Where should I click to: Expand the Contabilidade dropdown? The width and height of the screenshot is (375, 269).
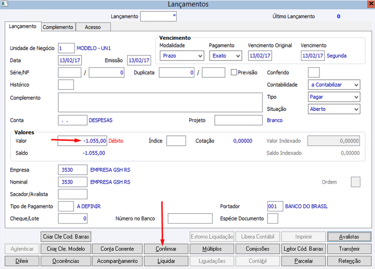334,85
